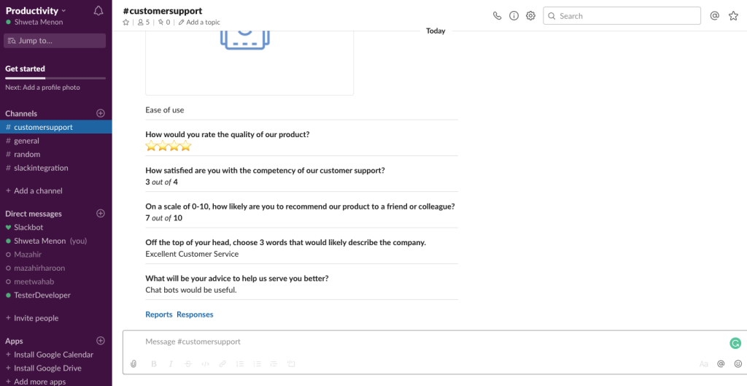Click the Message #customersupport input field
Image resolution: width=747 pixels, height=386 pixels.
[x=423, y=342]
